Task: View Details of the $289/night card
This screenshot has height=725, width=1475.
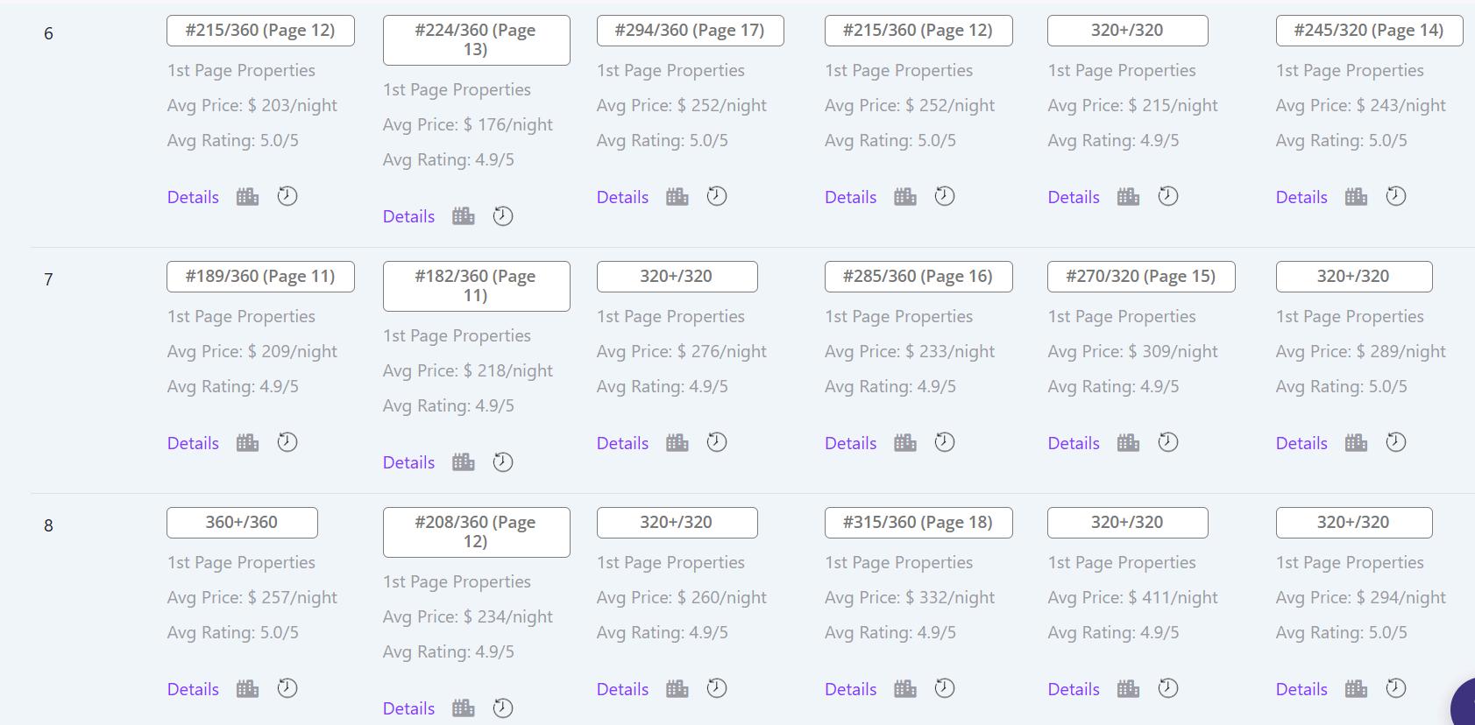Action: 1301,443
